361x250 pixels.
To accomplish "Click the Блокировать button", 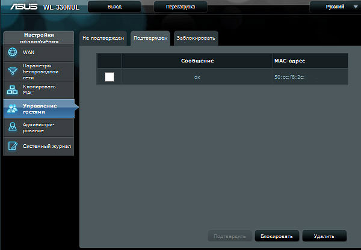I will pyautogui.click(x=277, y=236).
